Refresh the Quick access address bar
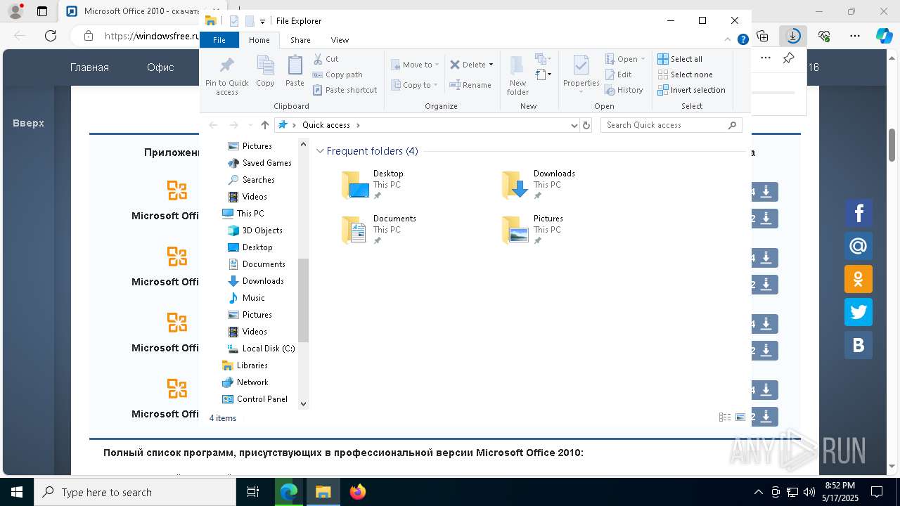This screenshot has height=506, width=900. tap(586, 125)
